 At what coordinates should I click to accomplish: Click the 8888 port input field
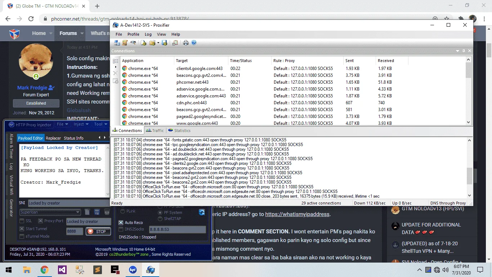[x=75, y=232]
